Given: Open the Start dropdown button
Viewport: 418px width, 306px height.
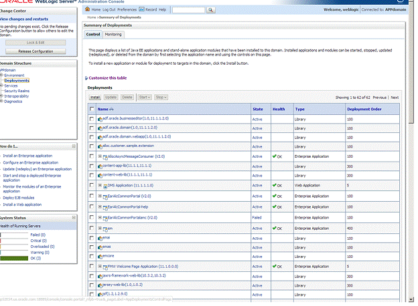Looking at the screenshot, I should pyautogui.click(x=145, y=98).
